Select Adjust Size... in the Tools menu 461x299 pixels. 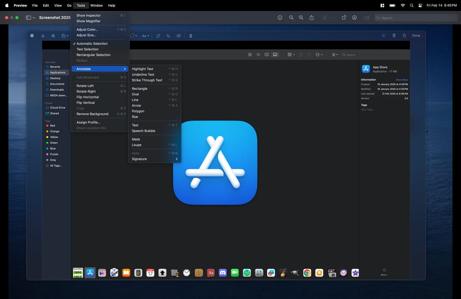(x=99, y=35)
